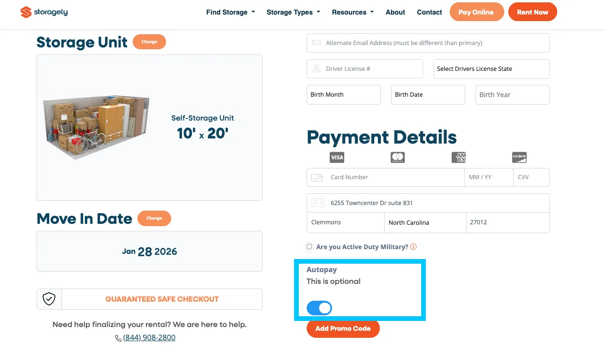Click the Pay Online button
Image resolution: width=605 pixels, height=358 pixels.
pyautogui.click(x=476, y=12)
